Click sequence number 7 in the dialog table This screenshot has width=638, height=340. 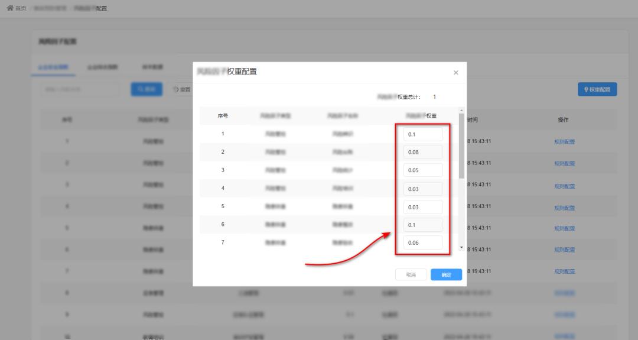223,242
